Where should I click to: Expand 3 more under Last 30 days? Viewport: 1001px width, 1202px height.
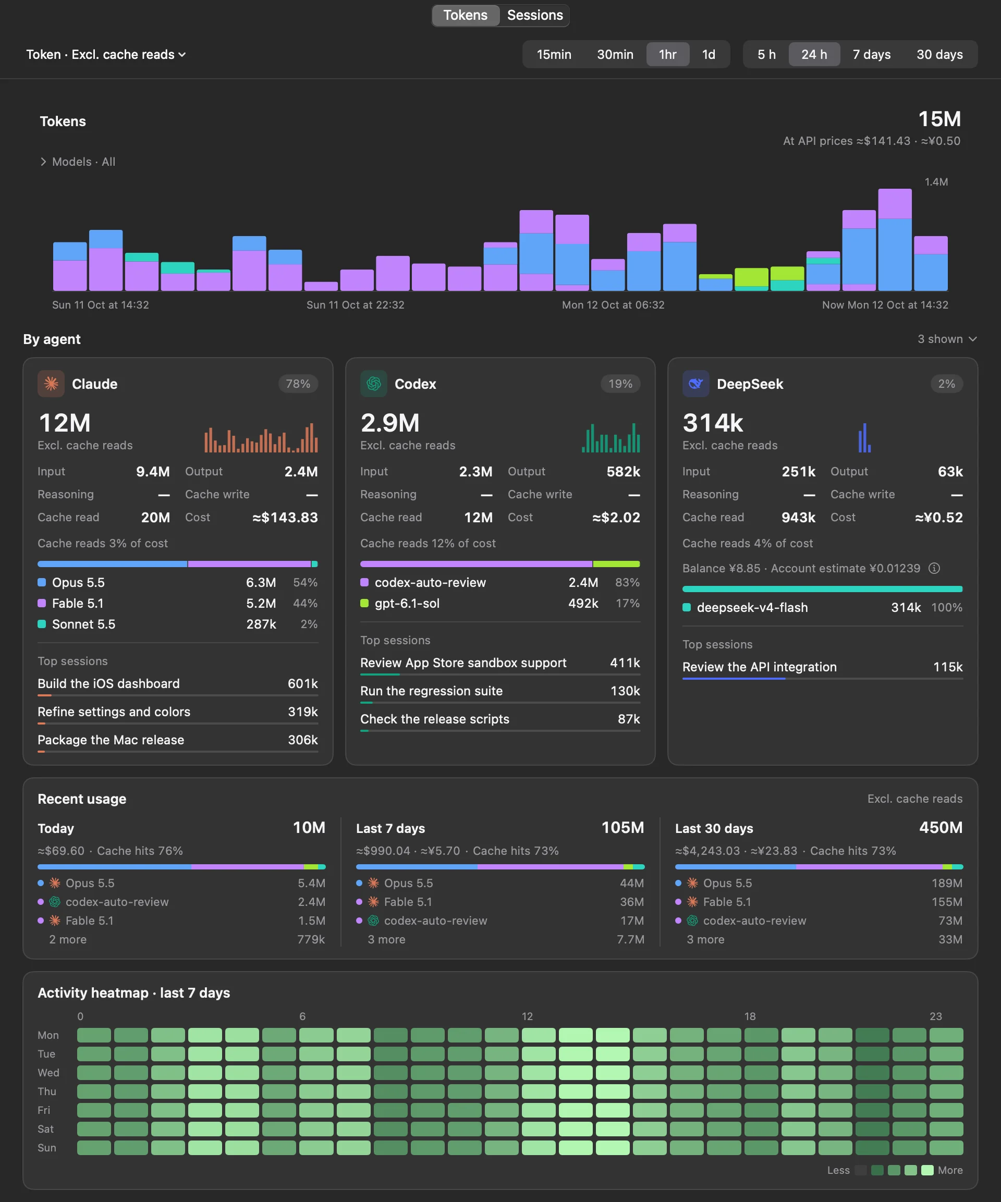[x=819, y=940]
